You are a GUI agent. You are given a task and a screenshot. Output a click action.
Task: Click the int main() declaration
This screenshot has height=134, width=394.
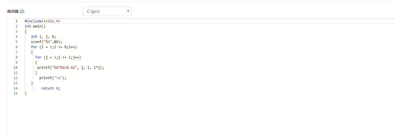pyautogui.click(x=35, y=26)
